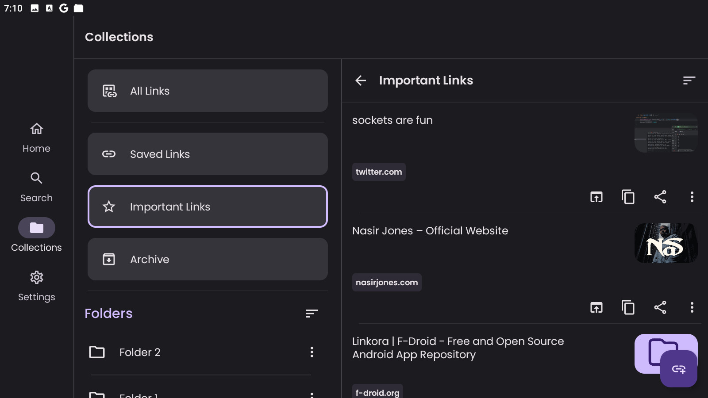Open Nasir Jones link in browser

click(596, 307)
